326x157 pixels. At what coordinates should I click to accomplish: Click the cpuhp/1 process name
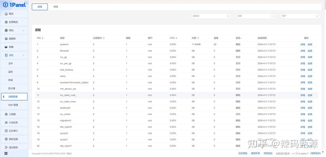click(x=64, y=139)
